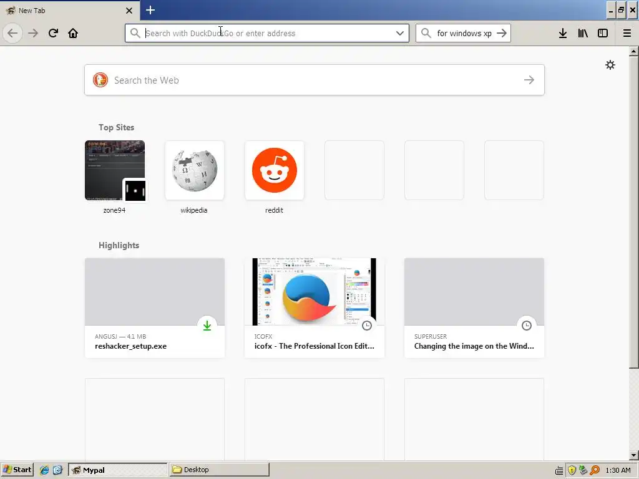Open the Library toolbar button
Image resolution: width=639 pixels, height=479 pixels.
pos(583,33)
